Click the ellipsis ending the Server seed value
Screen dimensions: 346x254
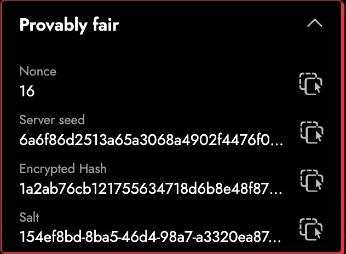click(x=276, y=145)
